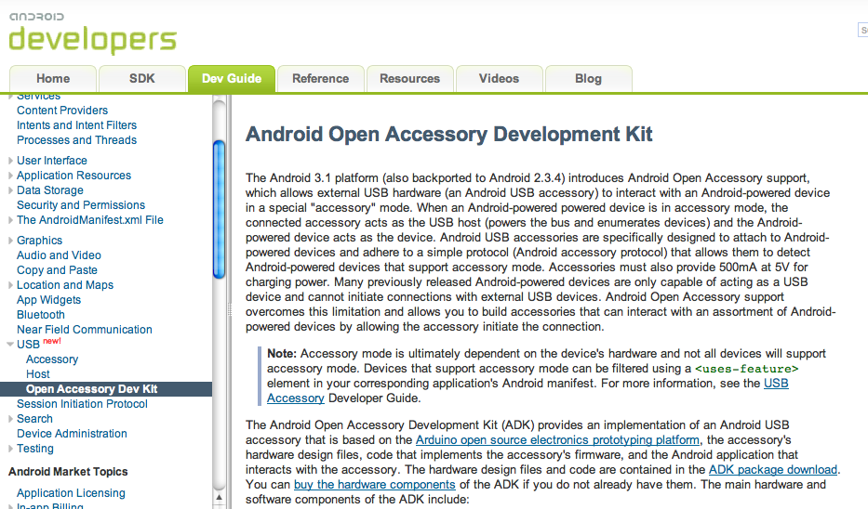
Task: Expand the User Interface arrow in sidebar
Action: pos(11,161)
